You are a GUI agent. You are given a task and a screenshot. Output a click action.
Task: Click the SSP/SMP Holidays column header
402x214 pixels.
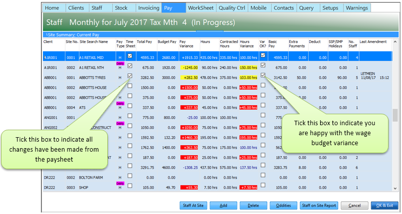[x=336, y=44]
